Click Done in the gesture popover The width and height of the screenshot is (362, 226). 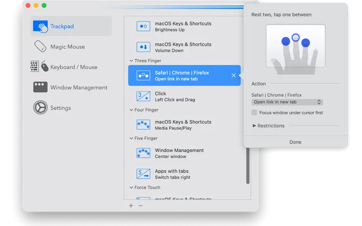pos(295,142)
